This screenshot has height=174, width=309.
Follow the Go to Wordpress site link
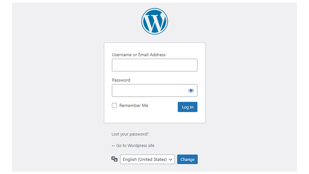[x=133, y=145]
